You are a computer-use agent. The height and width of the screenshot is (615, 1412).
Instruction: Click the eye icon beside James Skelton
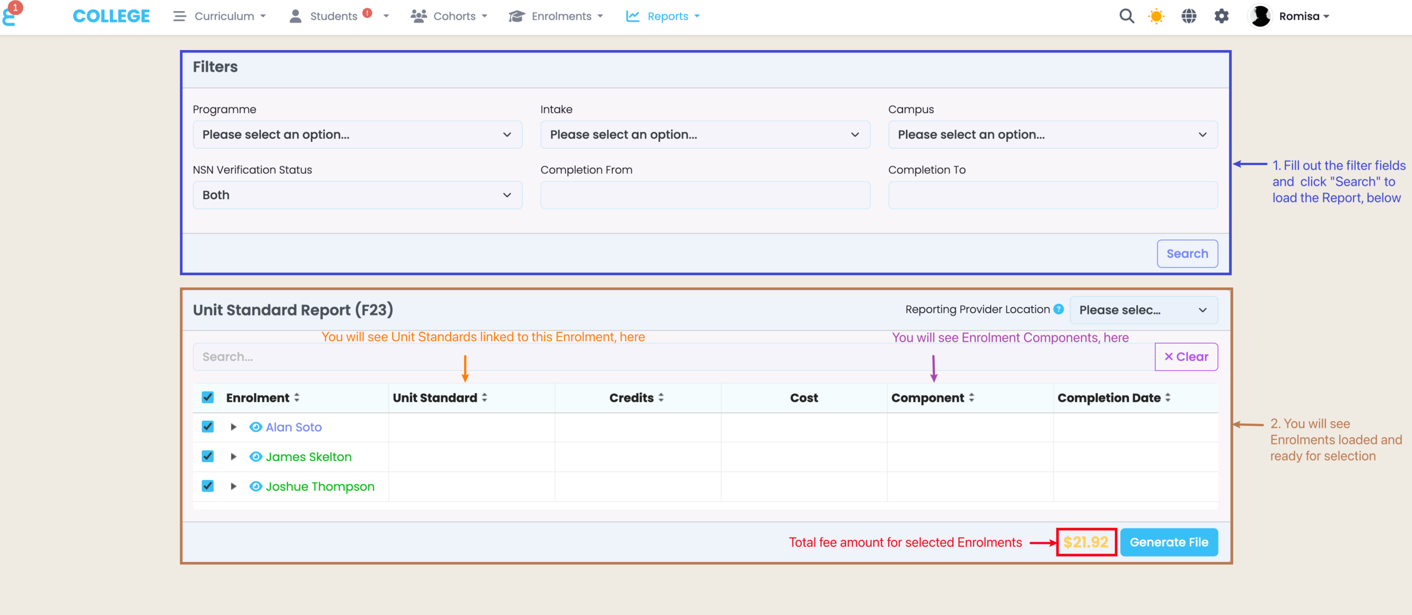255,457
